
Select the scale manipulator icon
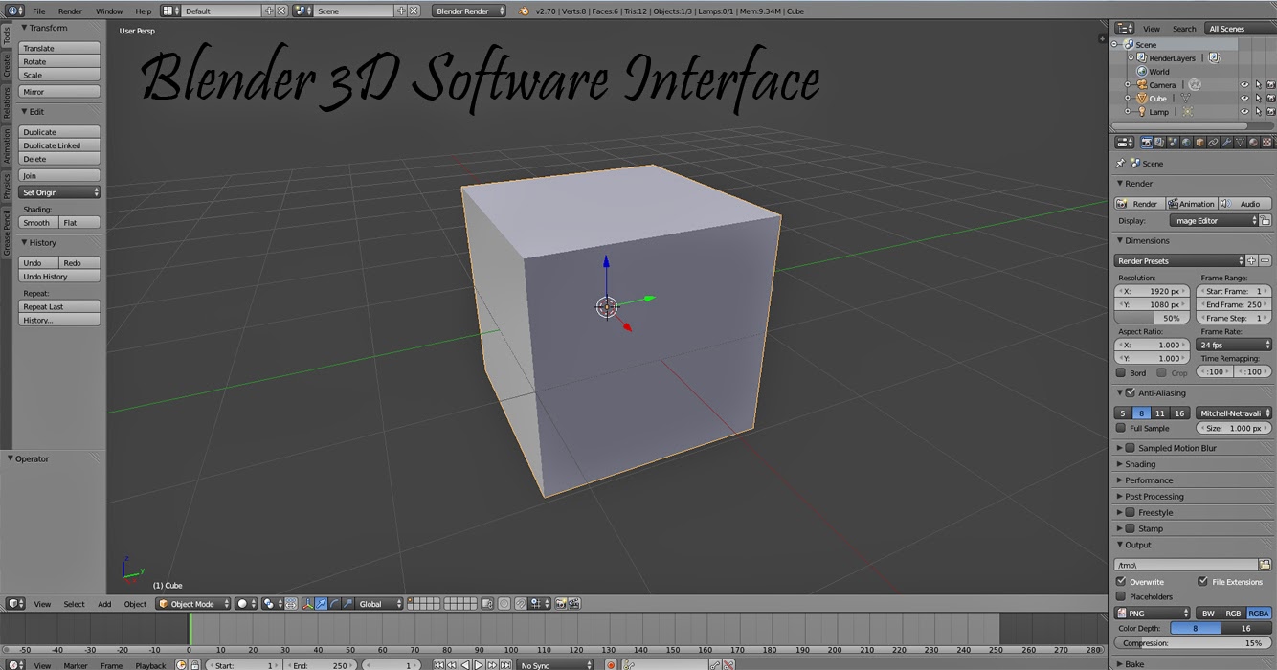tap(347, 604)
